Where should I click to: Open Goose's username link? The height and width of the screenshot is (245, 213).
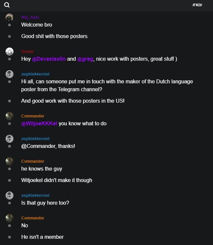(27, 51)
